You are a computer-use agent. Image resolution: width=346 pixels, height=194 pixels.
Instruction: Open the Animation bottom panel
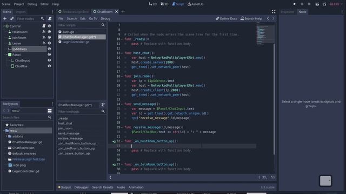pyautogui.click(x=136, y=187)
